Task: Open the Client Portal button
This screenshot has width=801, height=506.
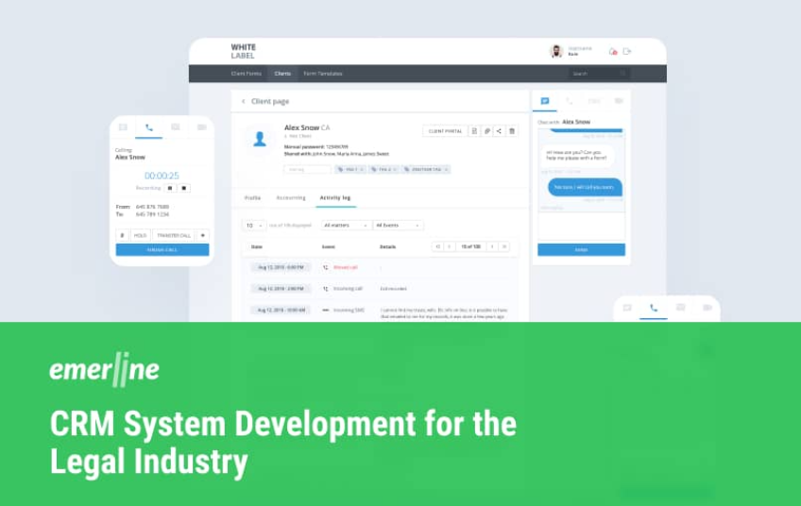Action: pos(445,131)
